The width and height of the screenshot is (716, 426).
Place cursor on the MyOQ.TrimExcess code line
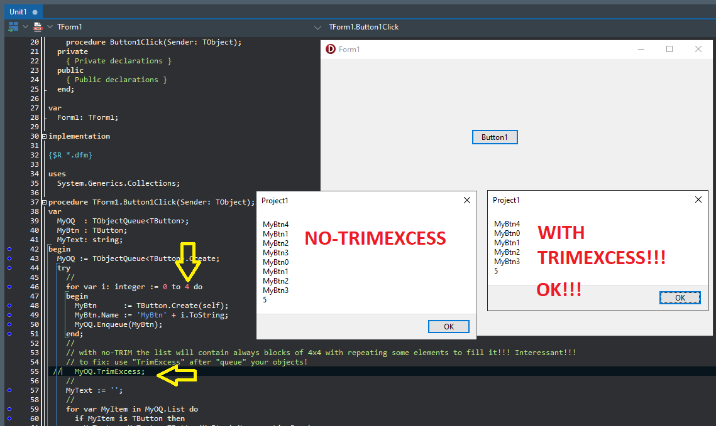click(x=109, y=371)
